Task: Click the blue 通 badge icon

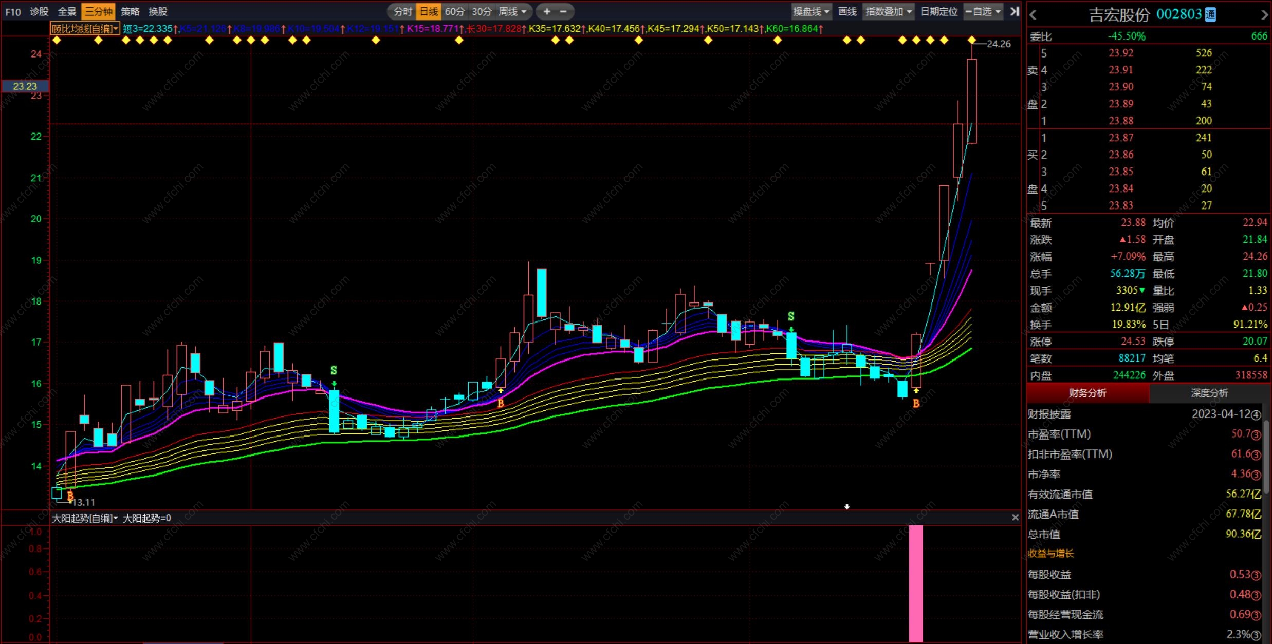Action: [1210, 14]
